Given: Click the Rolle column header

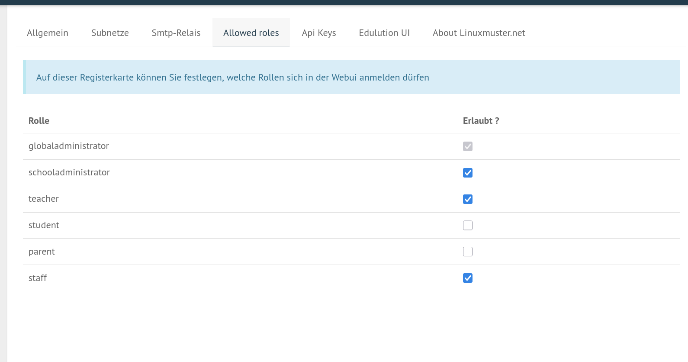Looking at the screenshot, I should pyautogui.click(x=39, y=121).
